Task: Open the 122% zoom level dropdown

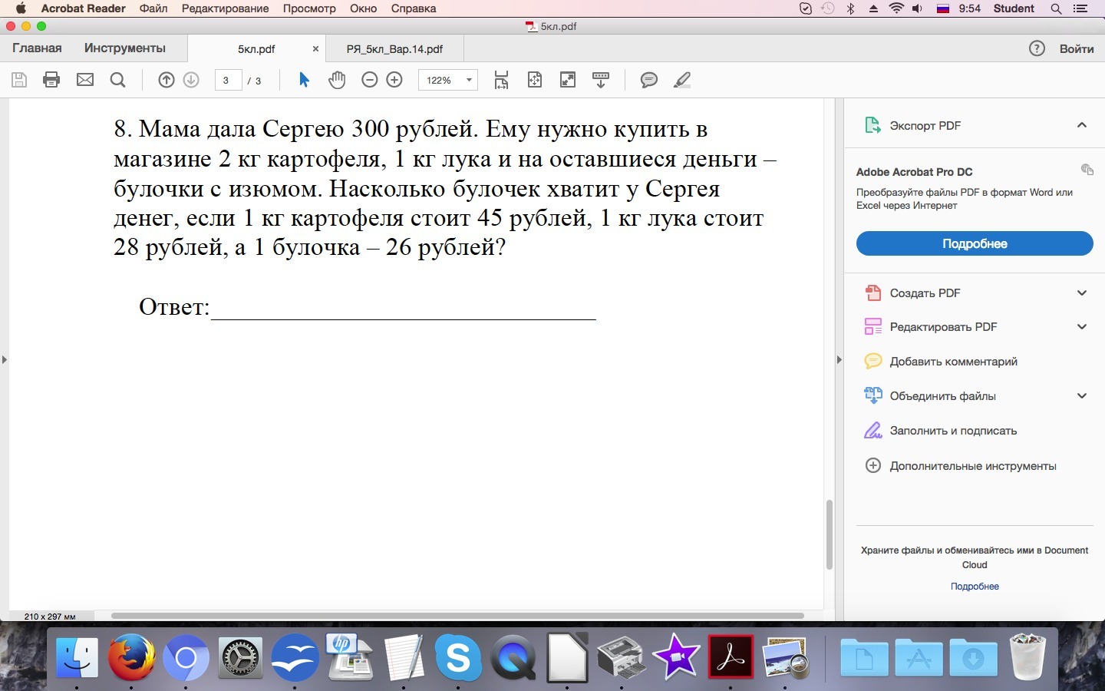Action: coord(448,80)
